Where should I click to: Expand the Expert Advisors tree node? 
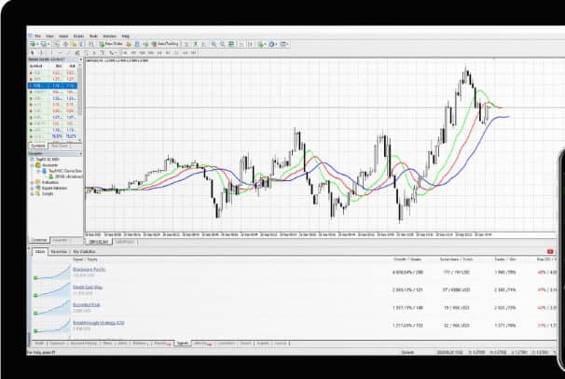(32, 188)
